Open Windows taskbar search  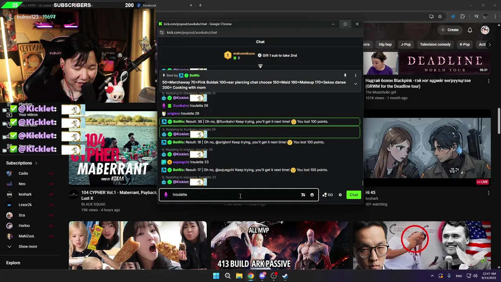click(227, 276)
